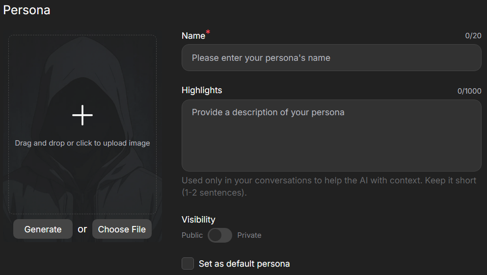This screenshot has width=487, height=275.
Task: Toggle the Visibility Public/Private switch
Action: pos(220,235)
